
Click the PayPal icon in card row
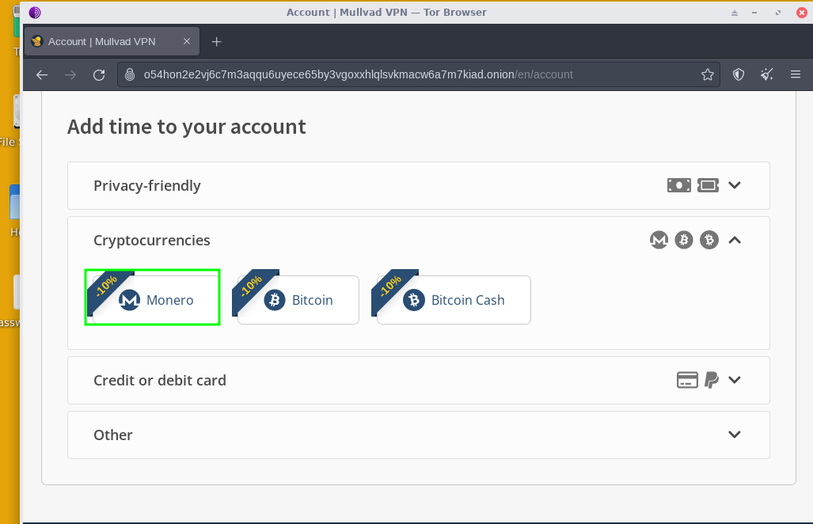(712, 380)
